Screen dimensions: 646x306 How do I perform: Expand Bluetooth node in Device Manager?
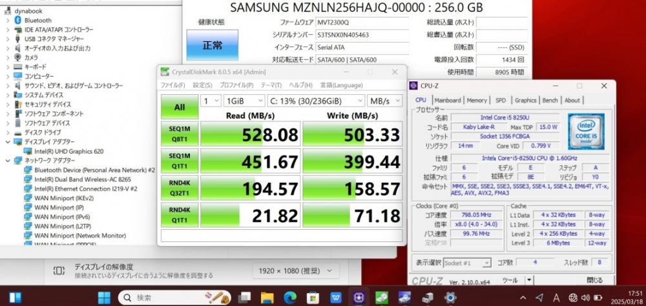point(8,20)
